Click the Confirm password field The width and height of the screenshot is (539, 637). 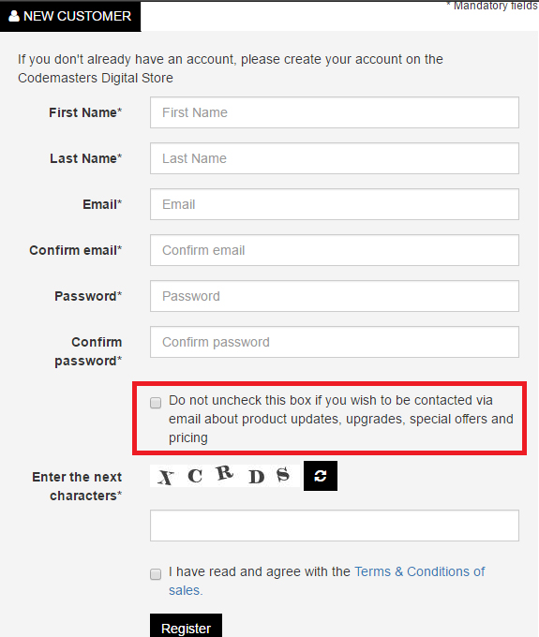pos(335,342)
